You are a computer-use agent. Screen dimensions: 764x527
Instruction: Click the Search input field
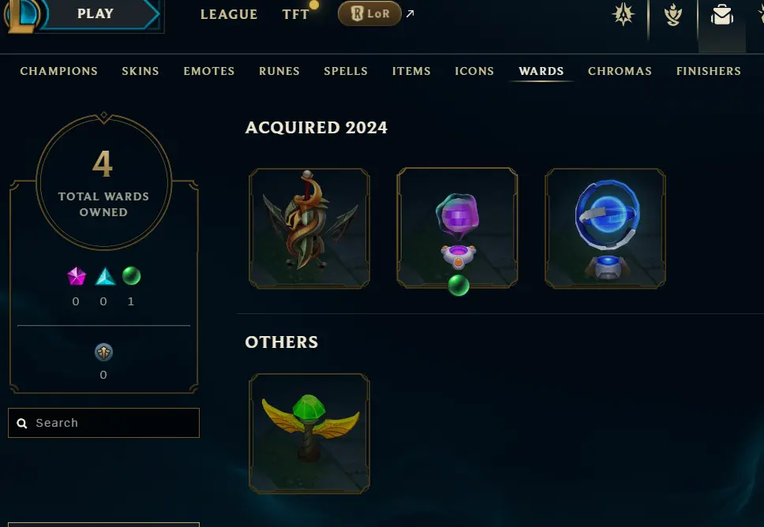(x=103, y=423)
